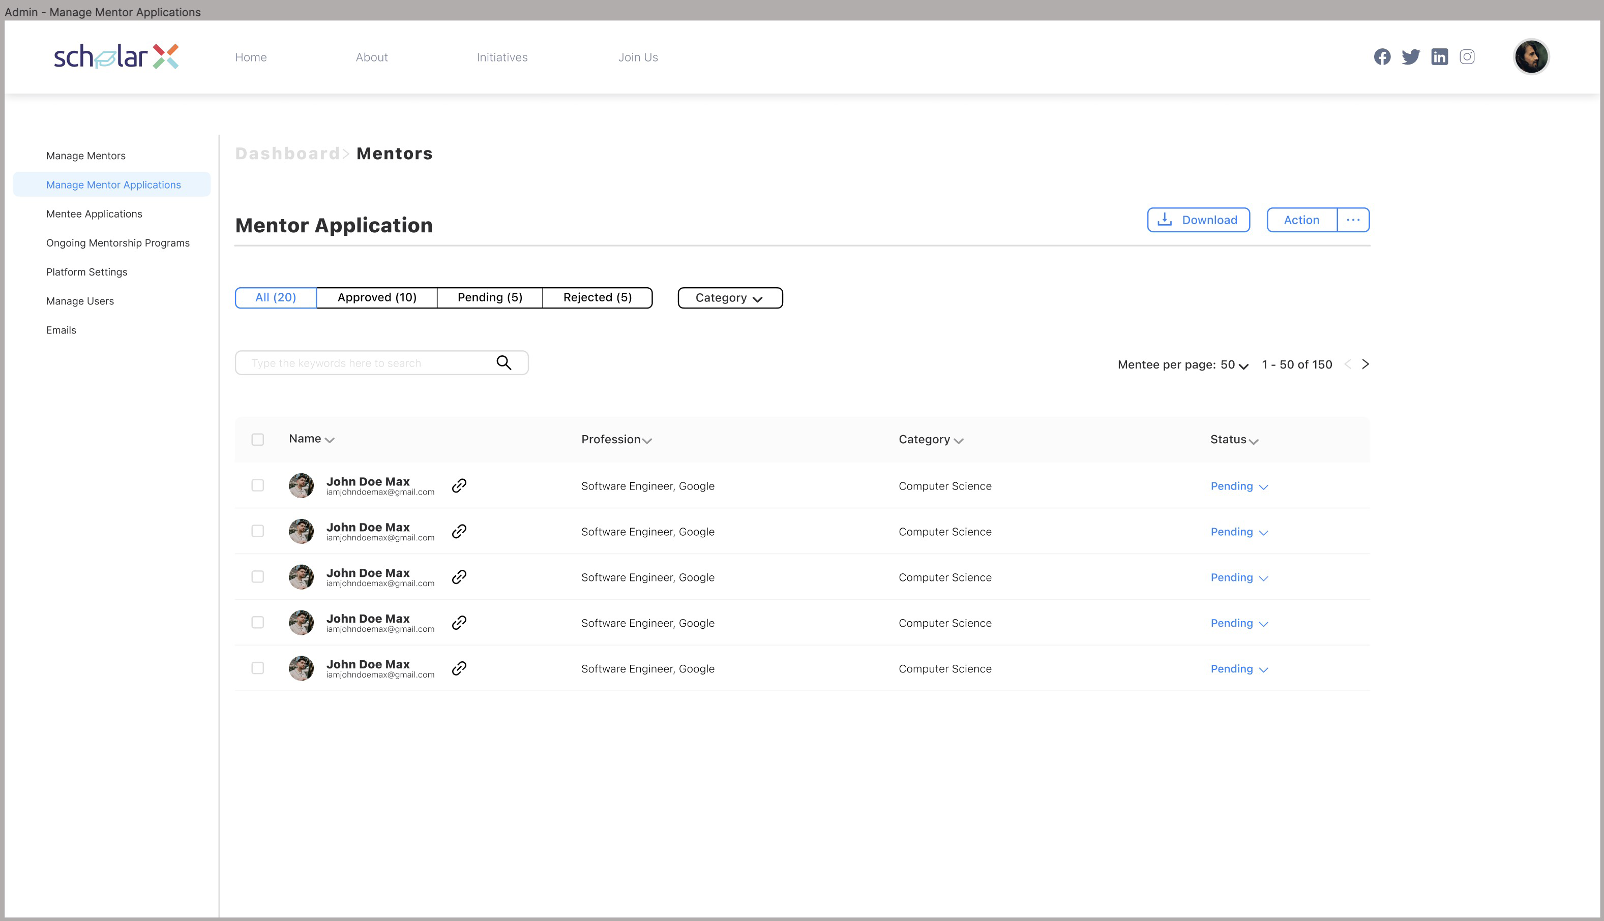Image resolution: width=1604 pixels, height=921 pixels.
Task: Click the profile avatar in top right
Action: point(1531,56)
